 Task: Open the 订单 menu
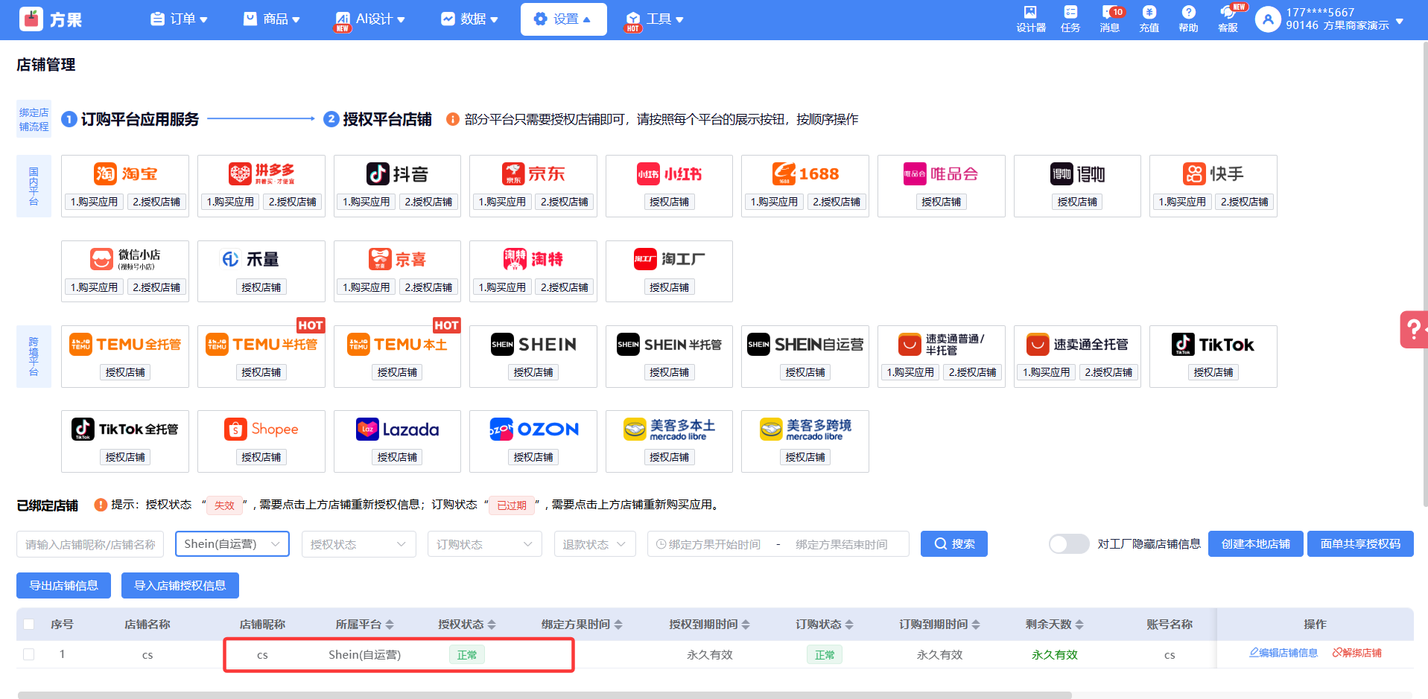[x=180, y=19]
